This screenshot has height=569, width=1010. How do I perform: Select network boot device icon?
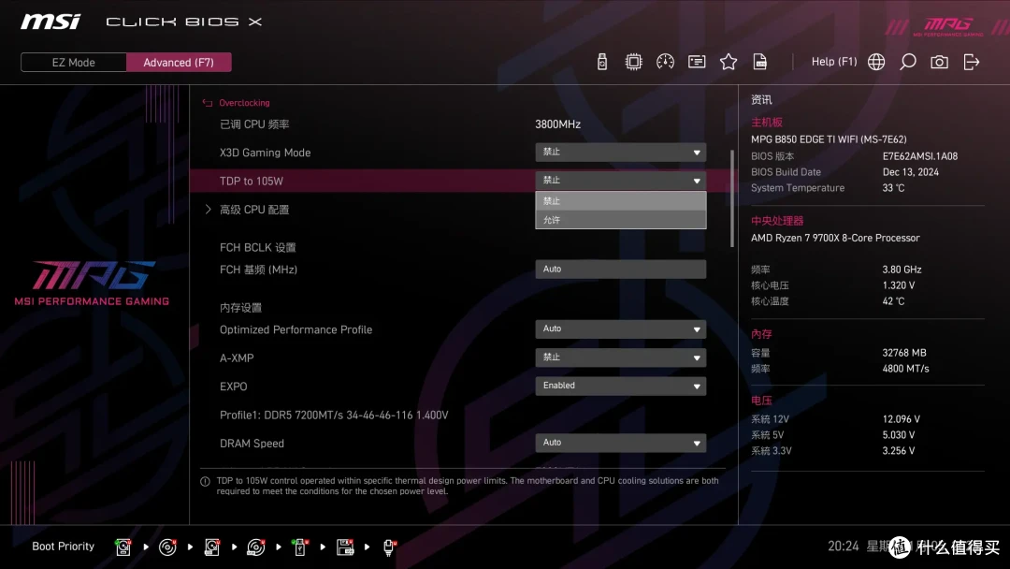389,547
